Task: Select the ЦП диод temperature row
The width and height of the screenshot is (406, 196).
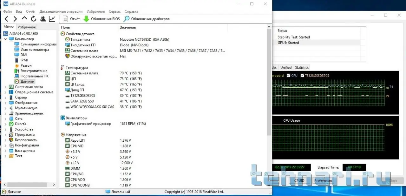Action: click(163, 84)
